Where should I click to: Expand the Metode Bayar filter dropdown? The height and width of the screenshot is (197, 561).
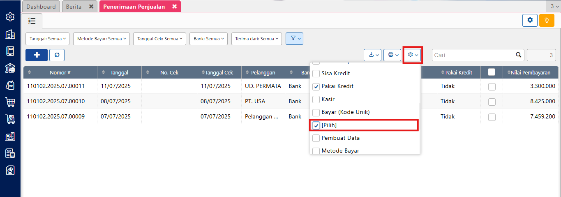[102, 39]
